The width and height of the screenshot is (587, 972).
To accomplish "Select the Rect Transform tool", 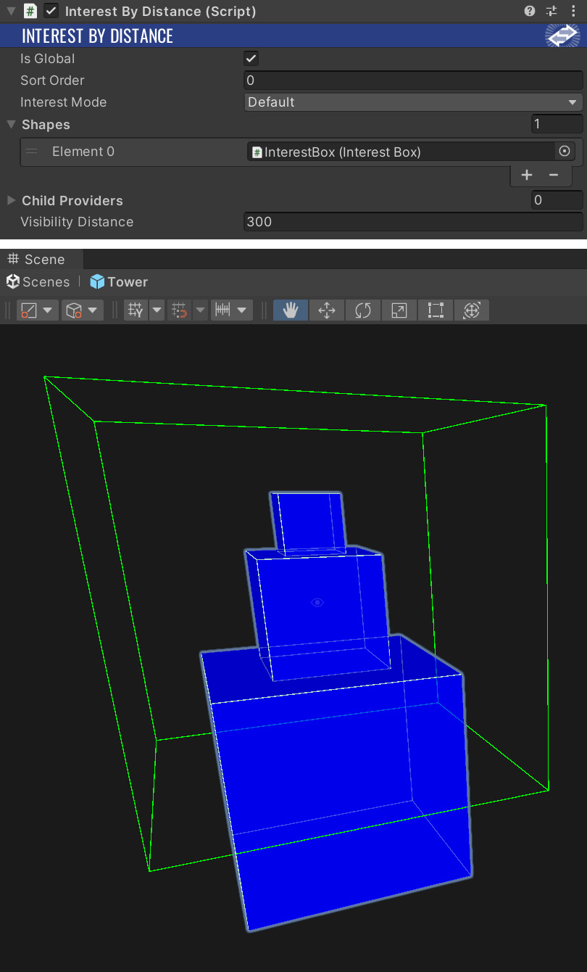I will click(x=436, y=310).
